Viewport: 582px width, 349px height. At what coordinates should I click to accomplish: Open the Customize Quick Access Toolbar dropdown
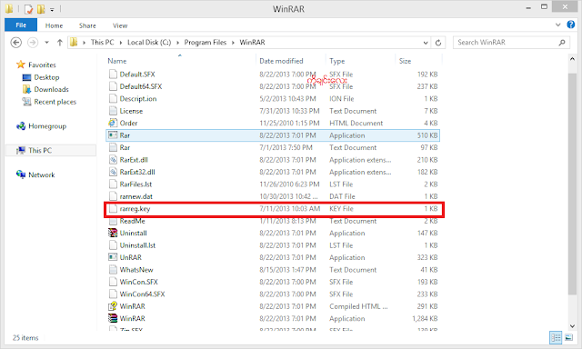[x=52, y=9]
